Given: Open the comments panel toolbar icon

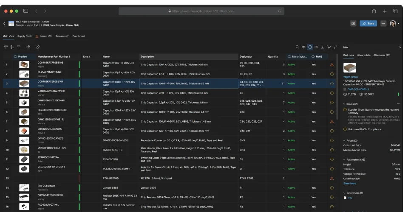Looking at the screenshot, I should (x=316, y=47).
